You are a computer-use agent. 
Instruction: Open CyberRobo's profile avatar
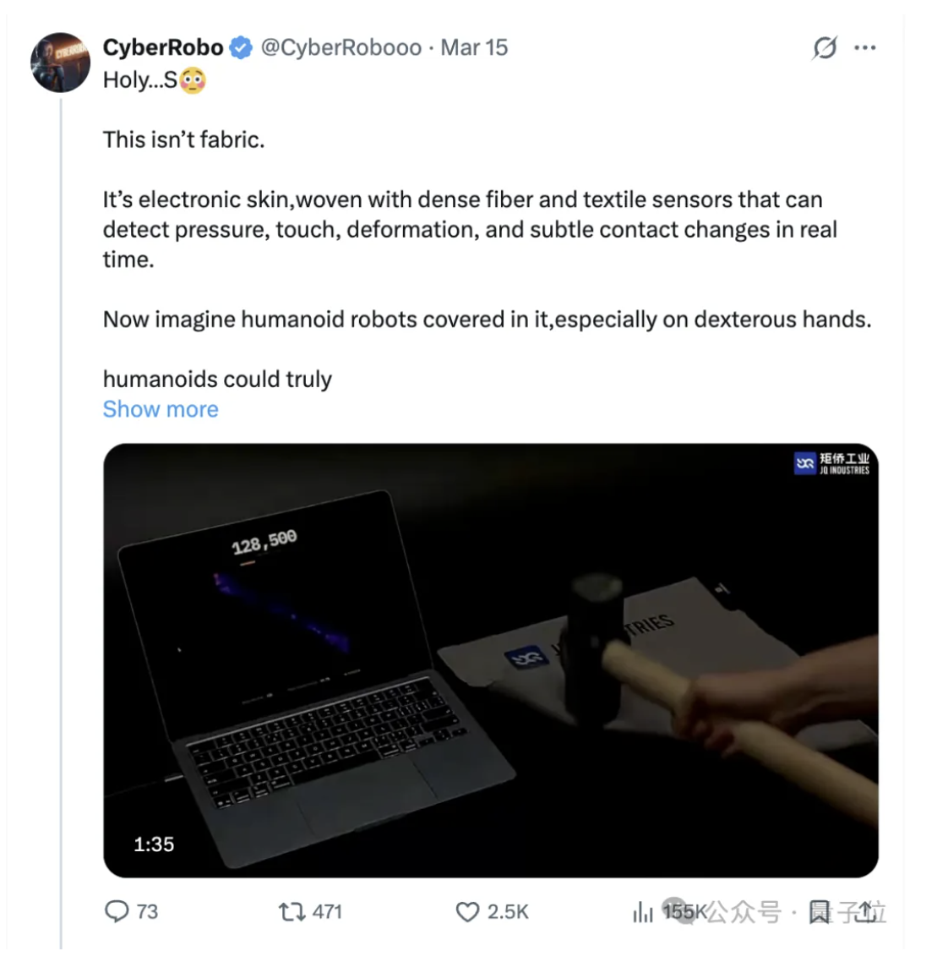(x=60, y=63)
